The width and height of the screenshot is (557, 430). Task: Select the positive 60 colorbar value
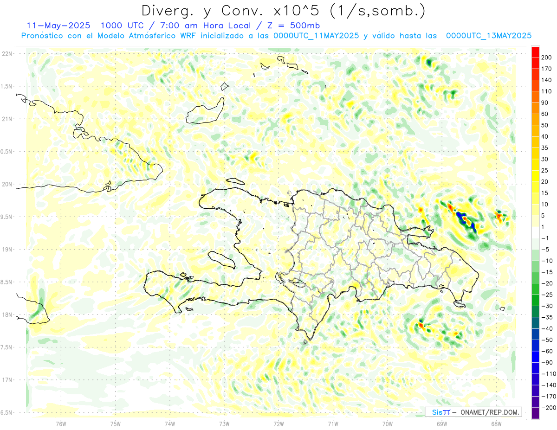pos(545,114)
